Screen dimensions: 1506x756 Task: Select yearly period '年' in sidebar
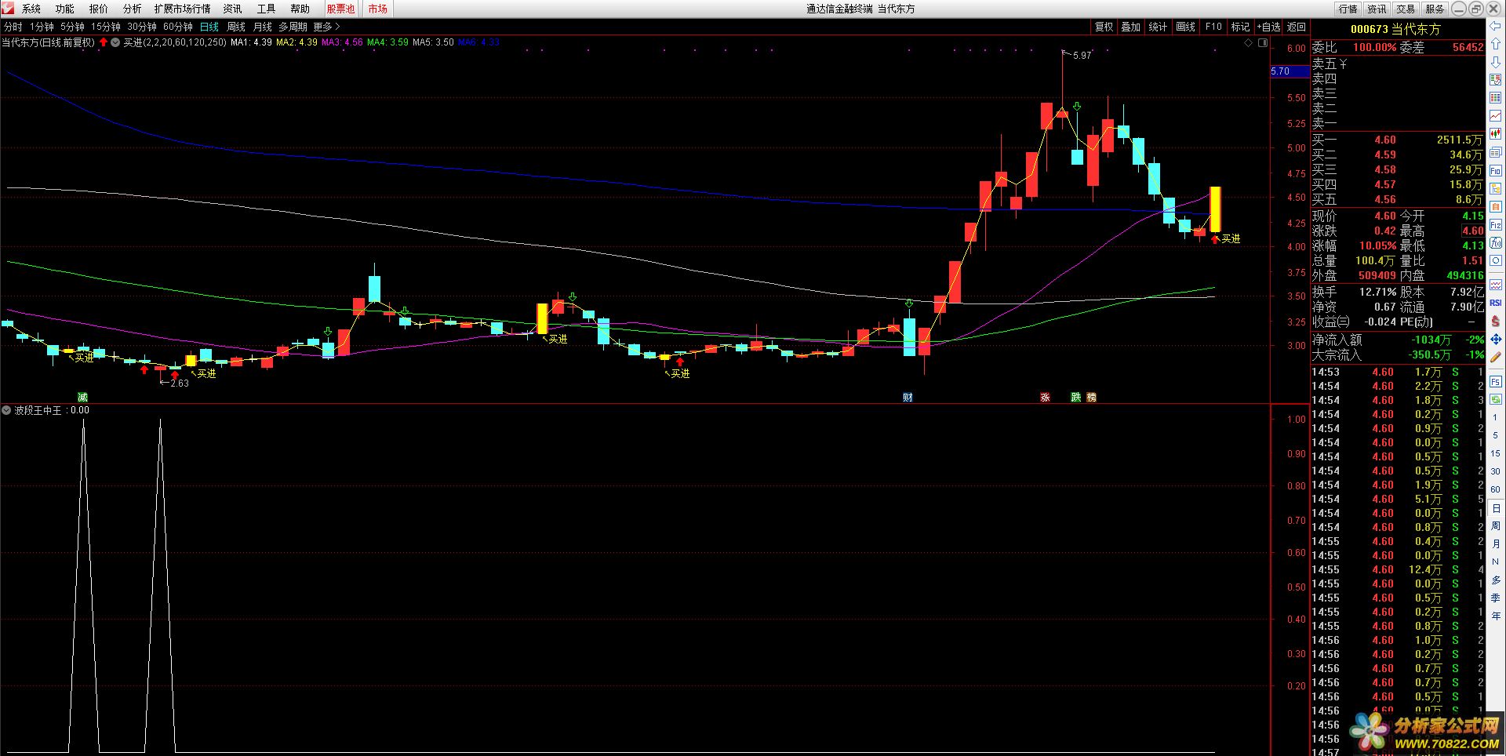pos(1496,616)
